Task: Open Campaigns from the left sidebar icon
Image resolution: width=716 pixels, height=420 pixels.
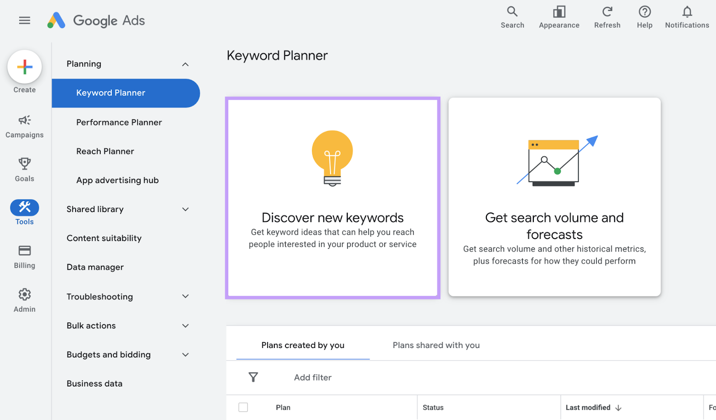Action: pyautogui.click(x=24, y=120)
